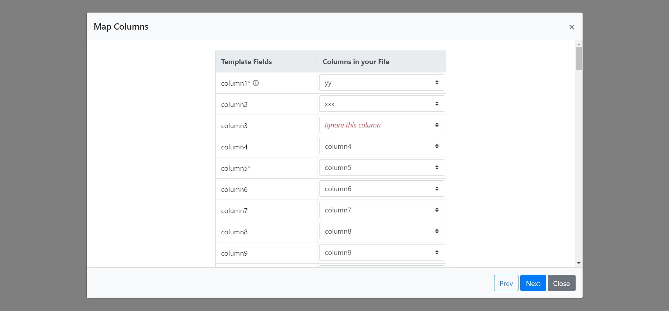Click the 'Template Fields' table header
The image size is (669, 311).
(246, 62)
